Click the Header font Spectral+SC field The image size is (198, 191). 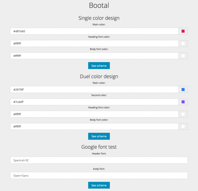click(99, 160)
